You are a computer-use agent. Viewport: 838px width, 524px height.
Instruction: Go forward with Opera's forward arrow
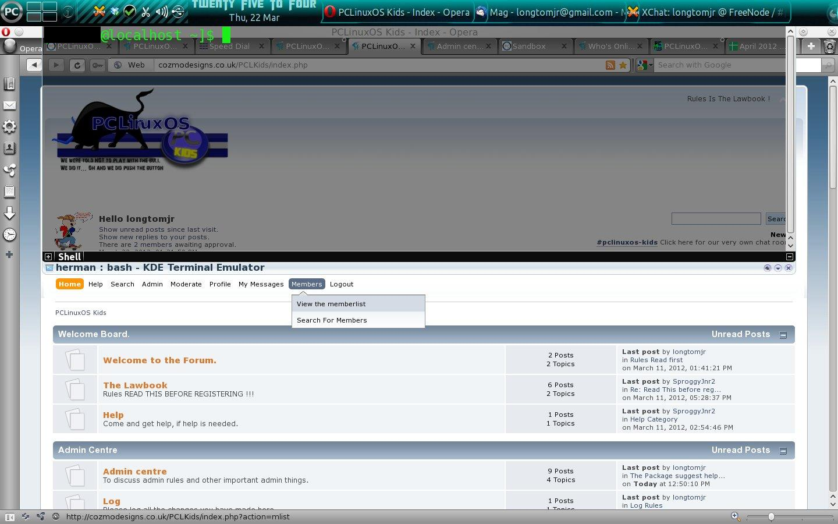tap(56, 65)
